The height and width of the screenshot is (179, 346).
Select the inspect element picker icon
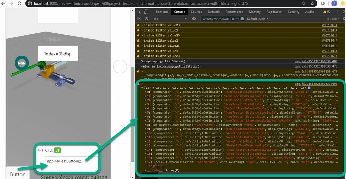(139, 12)
